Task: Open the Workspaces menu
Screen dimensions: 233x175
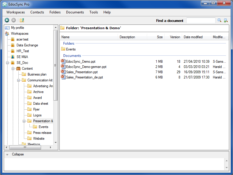Action: pyautogui.click(x=15, y=12)
